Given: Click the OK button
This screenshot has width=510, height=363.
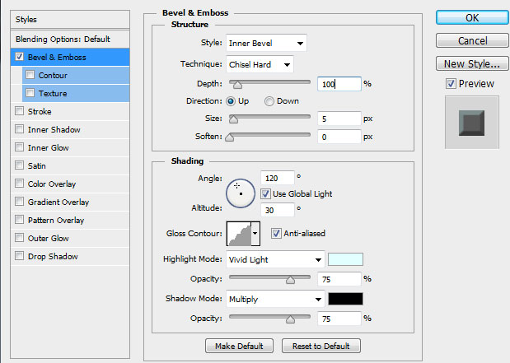Looking at the screenshot, I should [x=470, y=17].
